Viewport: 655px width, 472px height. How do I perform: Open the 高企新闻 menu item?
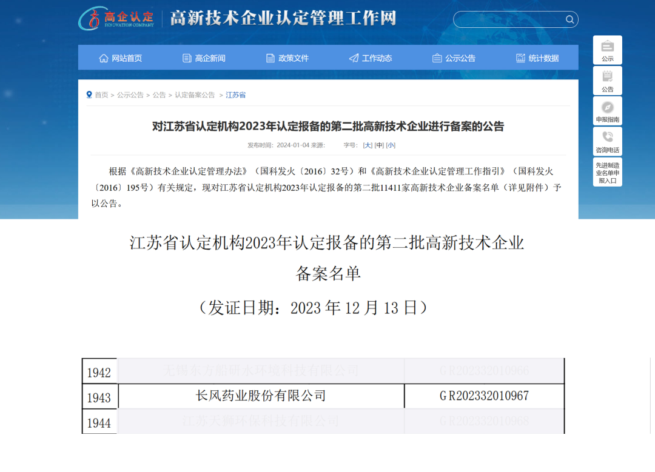pos(204,58)
